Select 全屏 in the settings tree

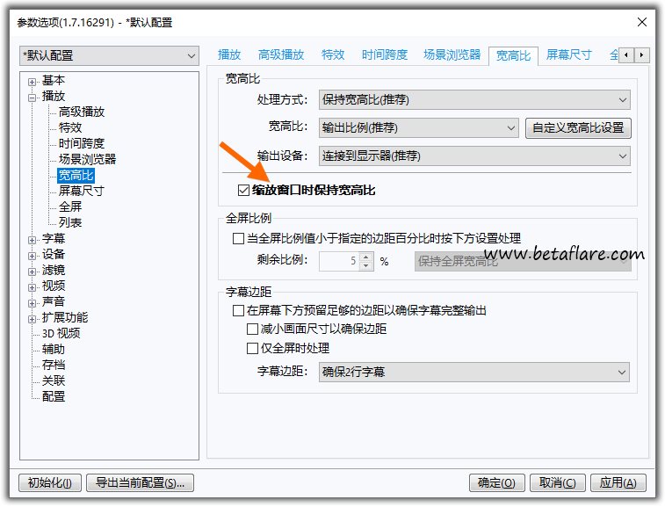(x=70, y=207)
